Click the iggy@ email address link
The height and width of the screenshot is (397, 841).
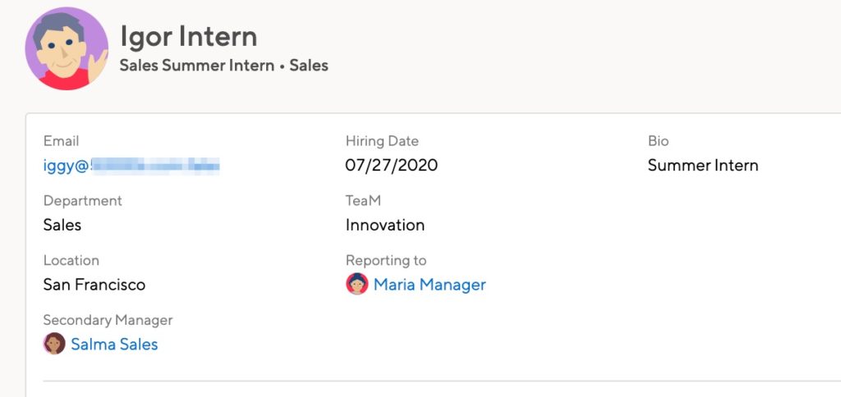pyautogui.click(x=131, y=166)
